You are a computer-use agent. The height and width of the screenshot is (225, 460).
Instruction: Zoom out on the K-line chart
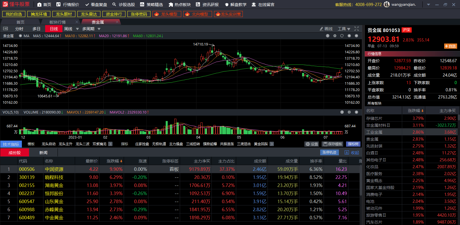pyautogui.click(x=356, y=36)
